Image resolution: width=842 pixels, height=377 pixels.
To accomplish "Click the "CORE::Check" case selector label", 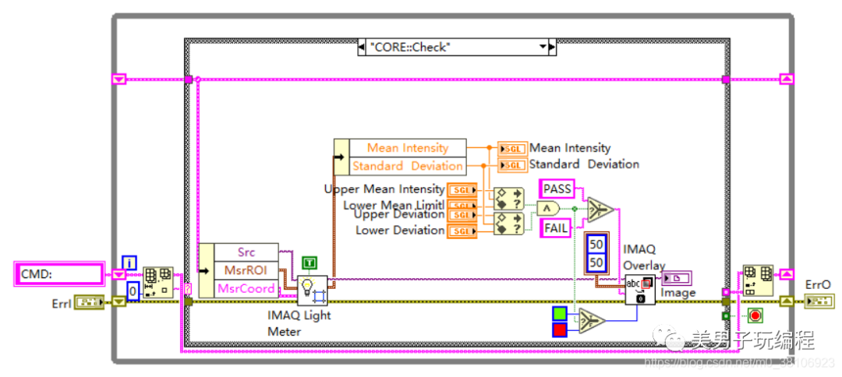I will click(409, 48).
